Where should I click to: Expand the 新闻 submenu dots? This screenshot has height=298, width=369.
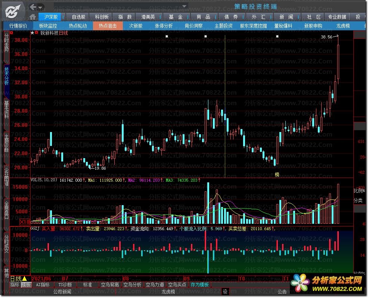click(298, 17)
